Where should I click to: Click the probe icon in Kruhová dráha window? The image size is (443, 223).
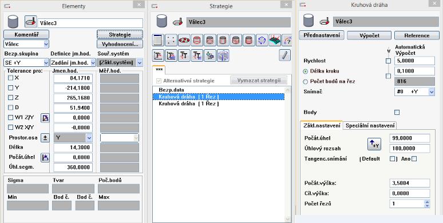pyautogui.click(x=325, y=21)
